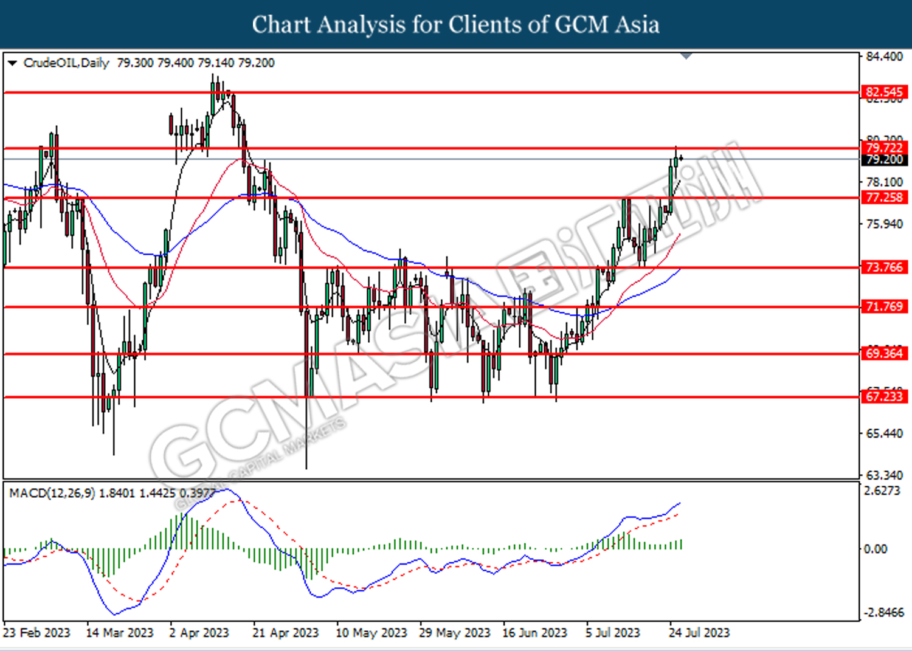The image size is (912, 651).
Task: Click the 2 Apr 2023 date label
Action: click(x=199, y=633)
